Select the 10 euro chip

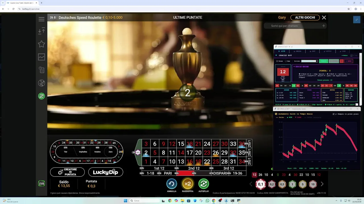(313, 184)
